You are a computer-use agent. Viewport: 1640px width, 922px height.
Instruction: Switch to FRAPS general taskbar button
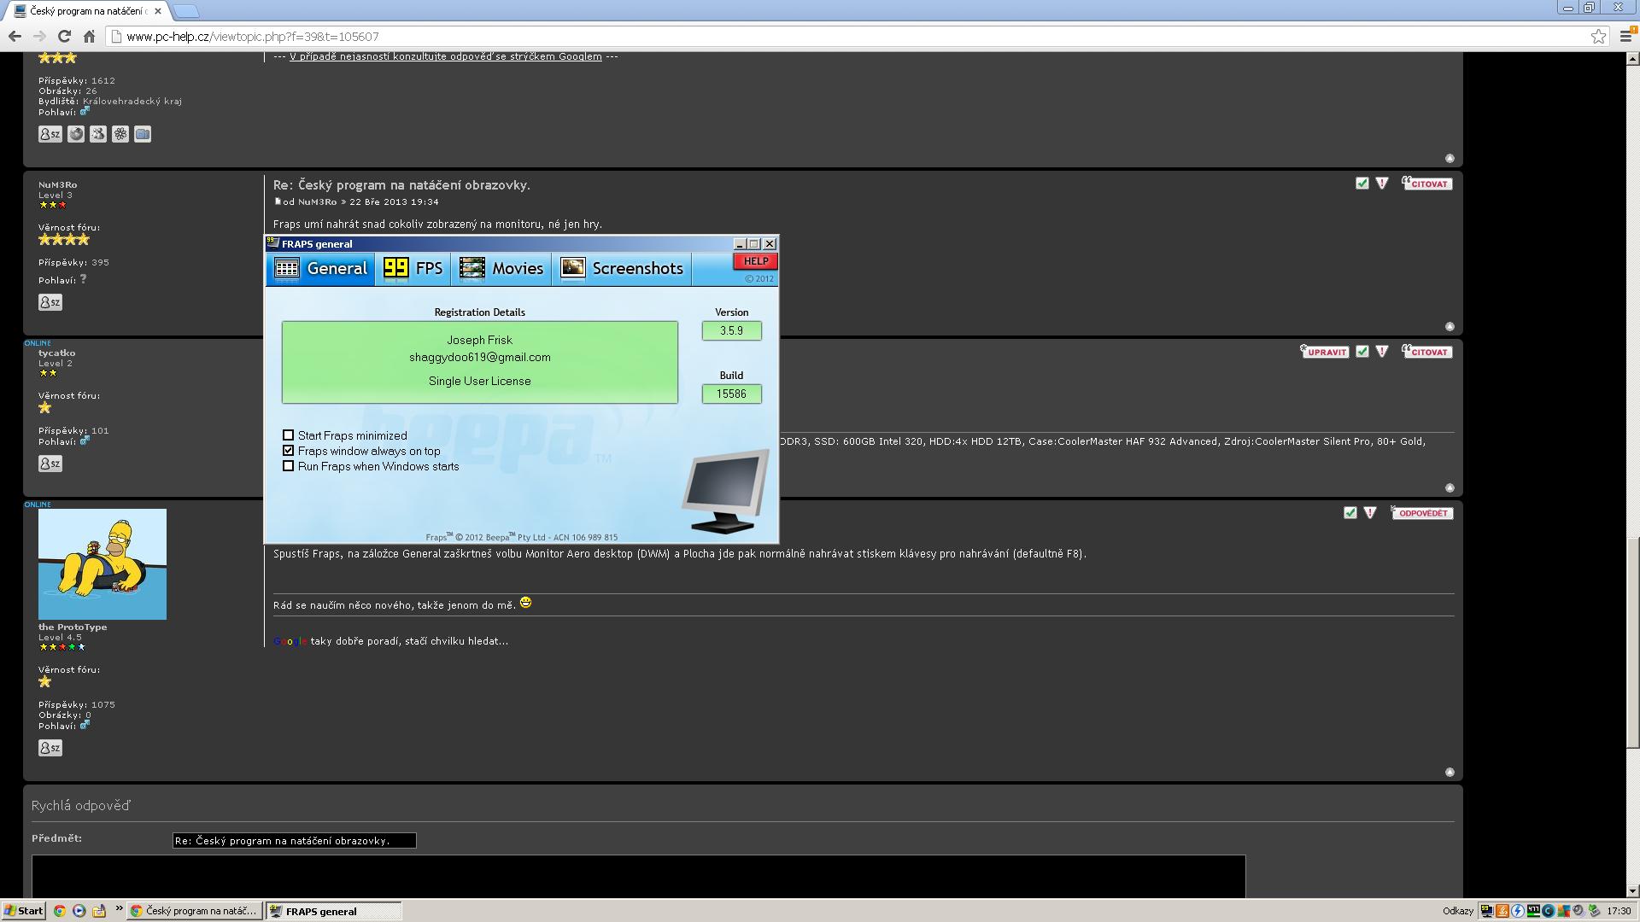pos(333,911)
